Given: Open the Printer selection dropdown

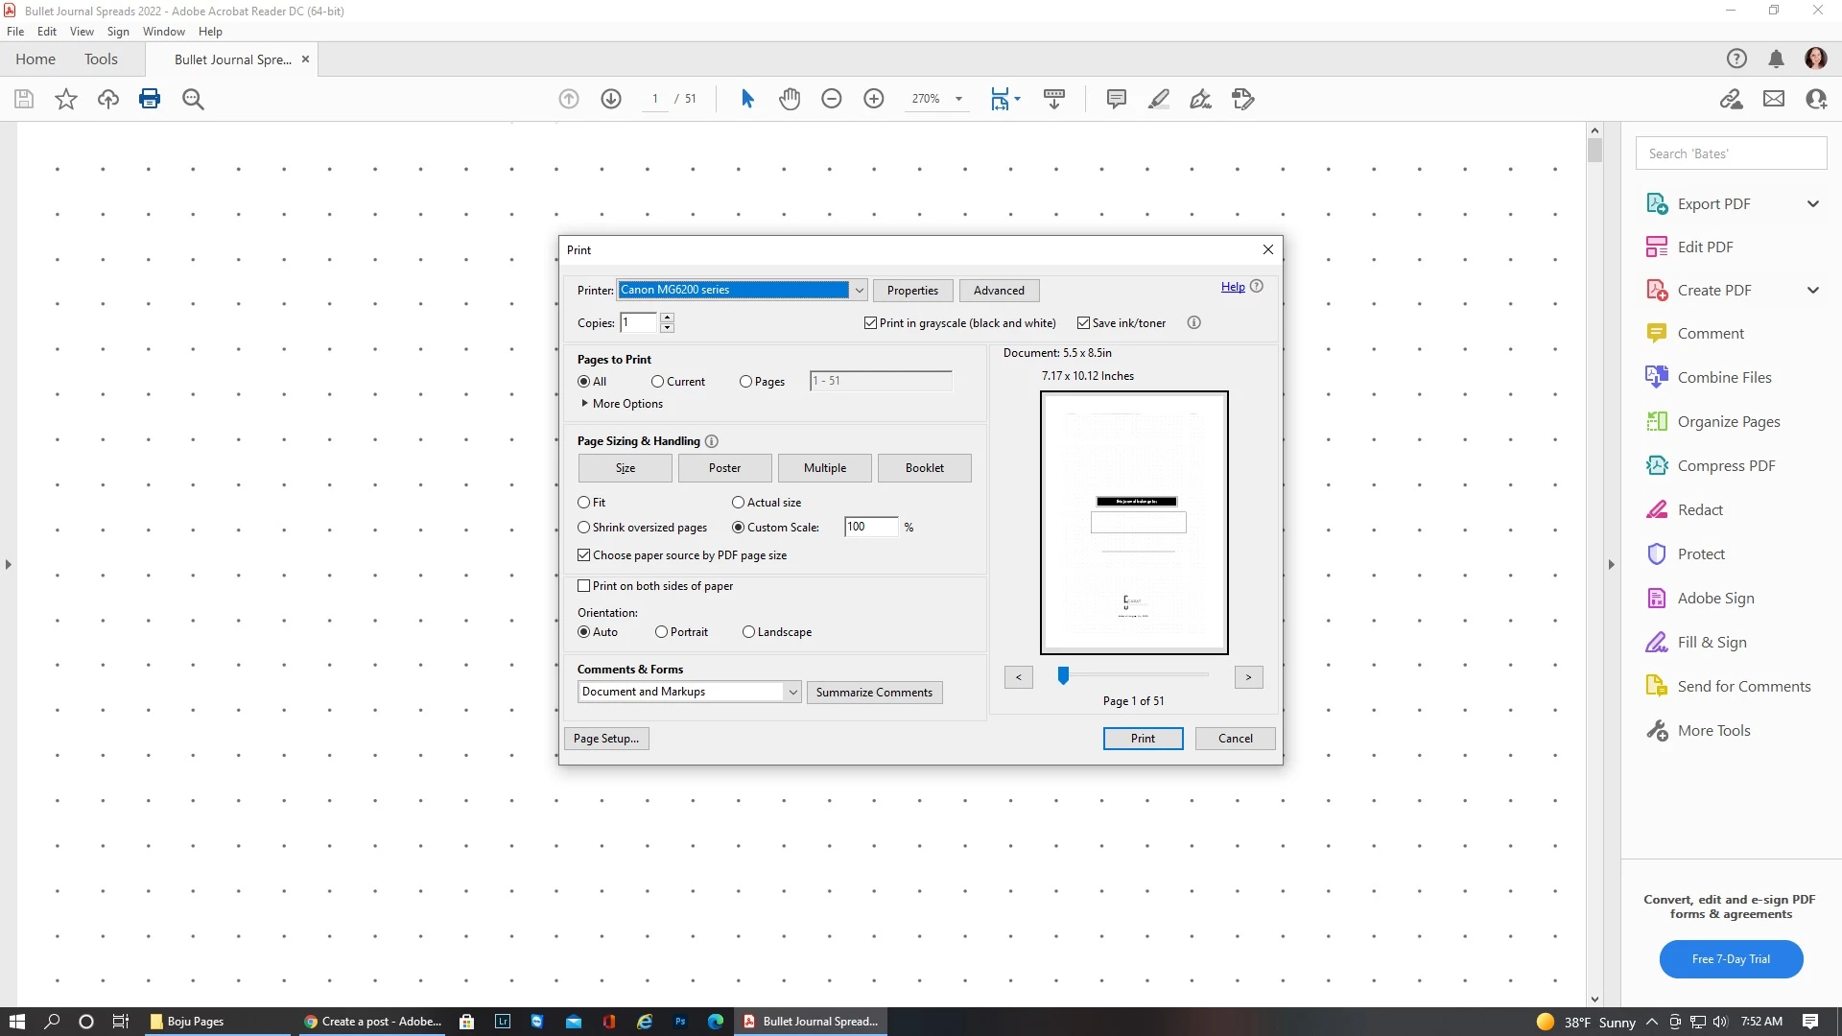Looking at the screenshot, I should pyautogui.click(x=859, y=290).
